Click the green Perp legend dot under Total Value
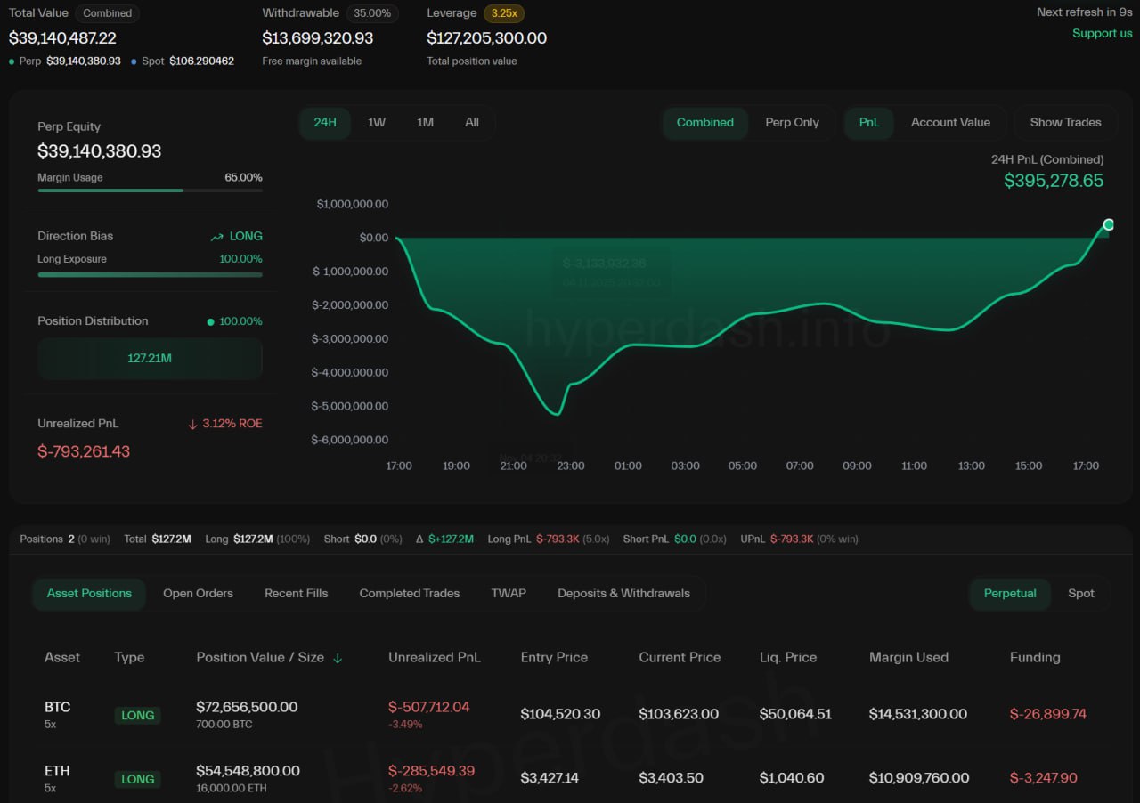The height and width of the screenshot is (803, 1140). (12, 61)
